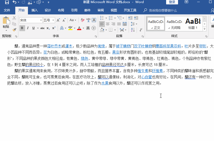
Task: Open the 文件 menu
Action: coord(7,10)
